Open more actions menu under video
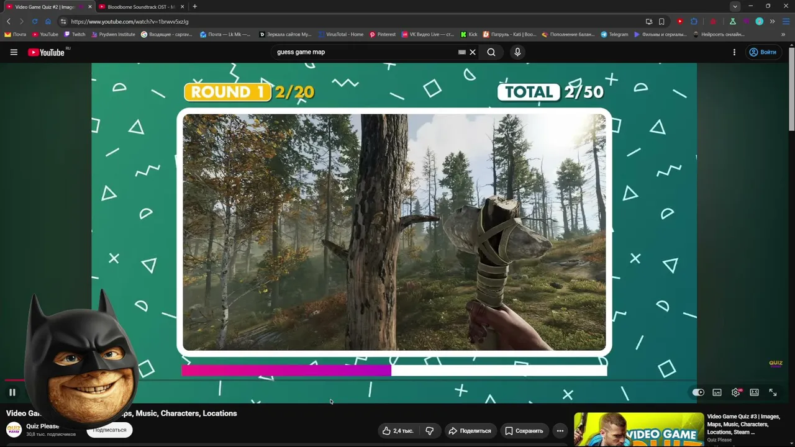Screen dimensions: 795x447 pyautogui.click(x=560, y=431)
